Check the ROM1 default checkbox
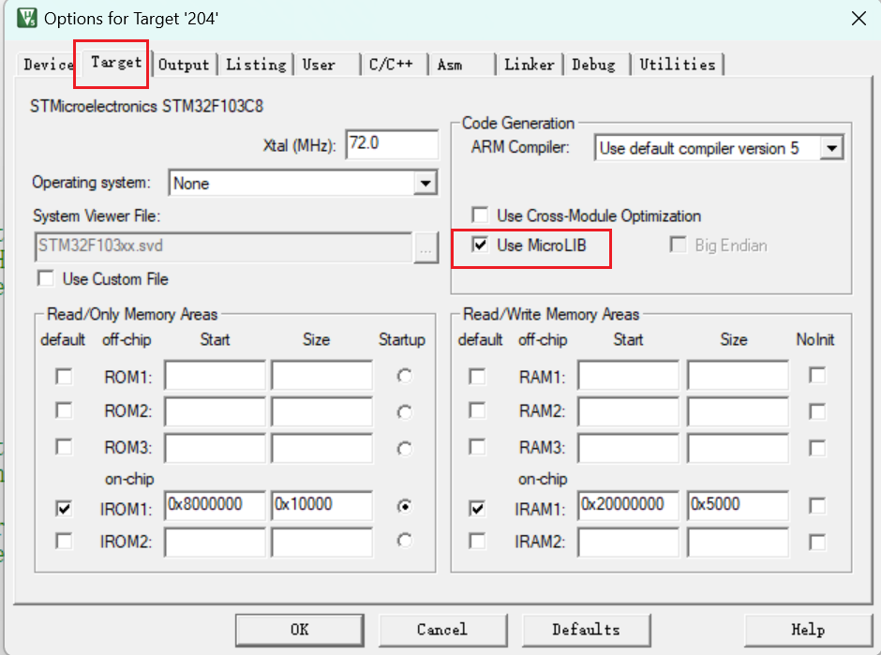Image resolution: width=881 pixels, height=655 pixels. (64, 377)
